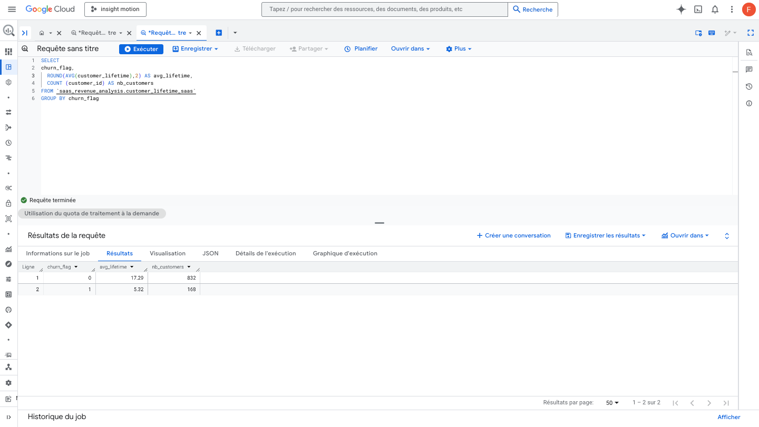The height and width of the screenshot is (427, 759).
Task: Open the new tab options dropdown arrow
Action: [x=235, y=33]
